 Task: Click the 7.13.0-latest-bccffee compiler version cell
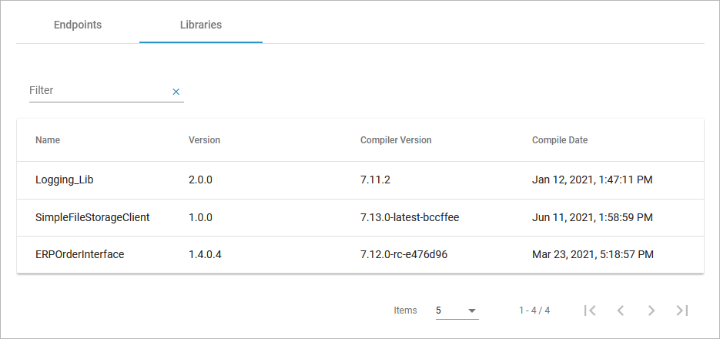[x=410, y=217]
